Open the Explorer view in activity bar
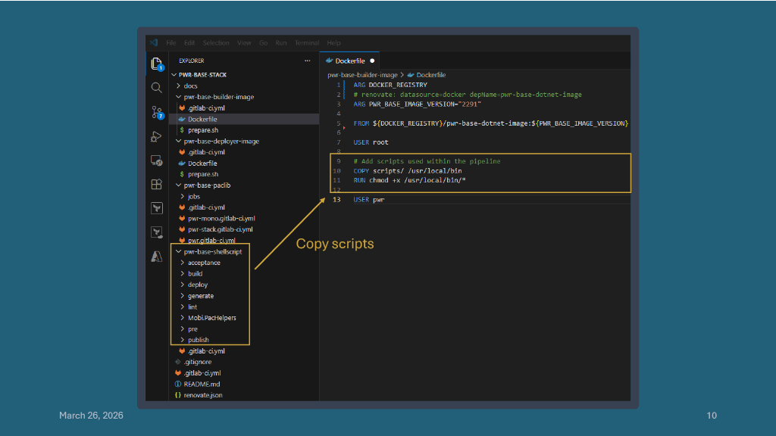This screenshot has height=436, width=776. pyautogui.click(x=156, y=64)
